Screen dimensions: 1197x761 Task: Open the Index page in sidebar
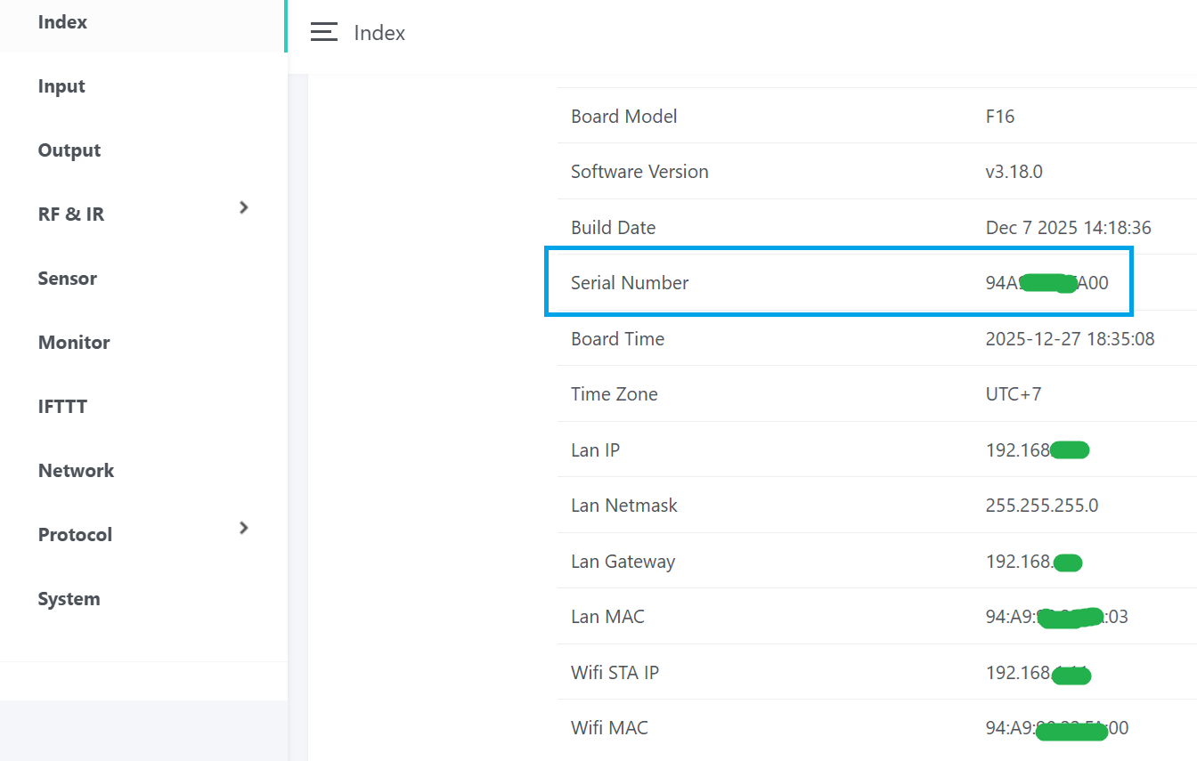tap(62, 22)
